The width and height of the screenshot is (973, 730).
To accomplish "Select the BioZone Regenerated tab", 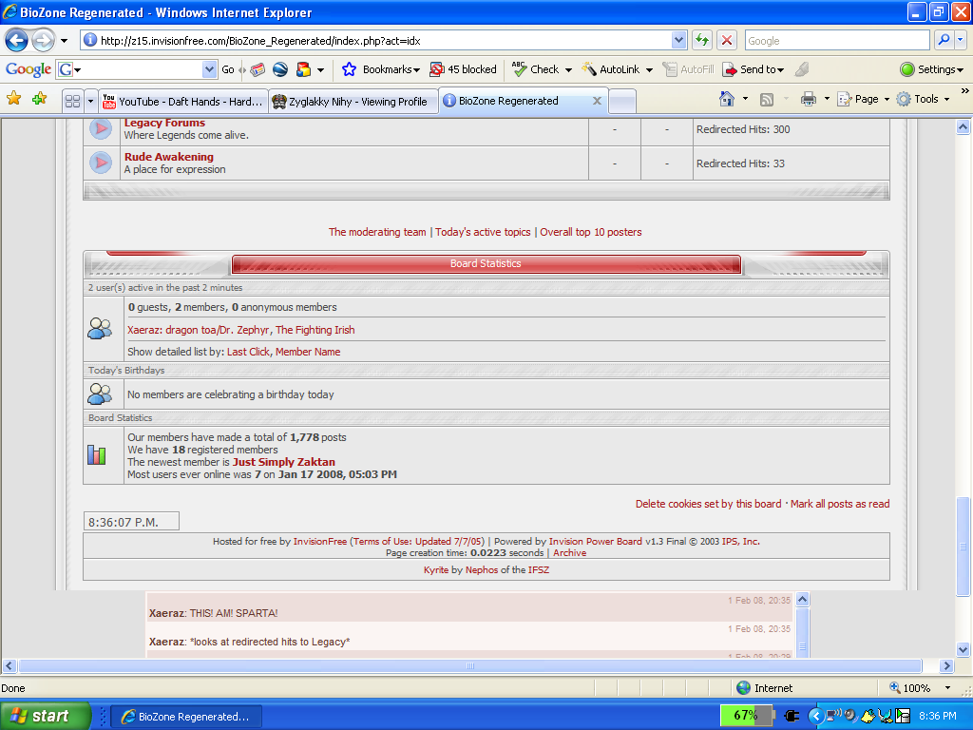I will coord(515,101).
